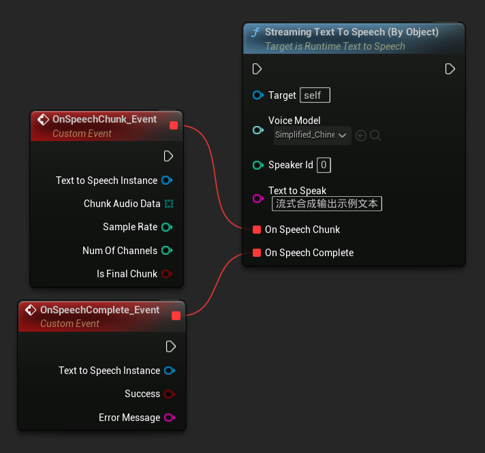Image resolution: width=485 pixels, height=453 pixels.
Task: Click the function node's execution input pin
Action: tap(257, 69)
